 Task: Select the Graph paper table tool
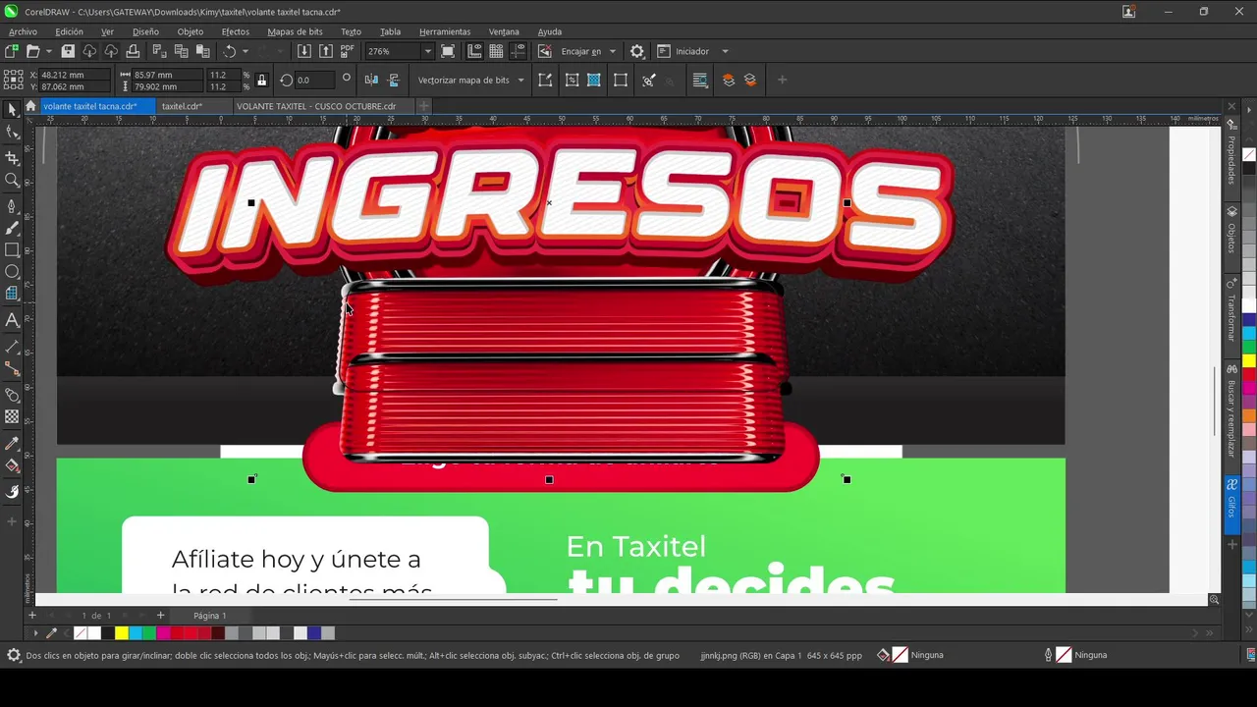tap(12, 294)
